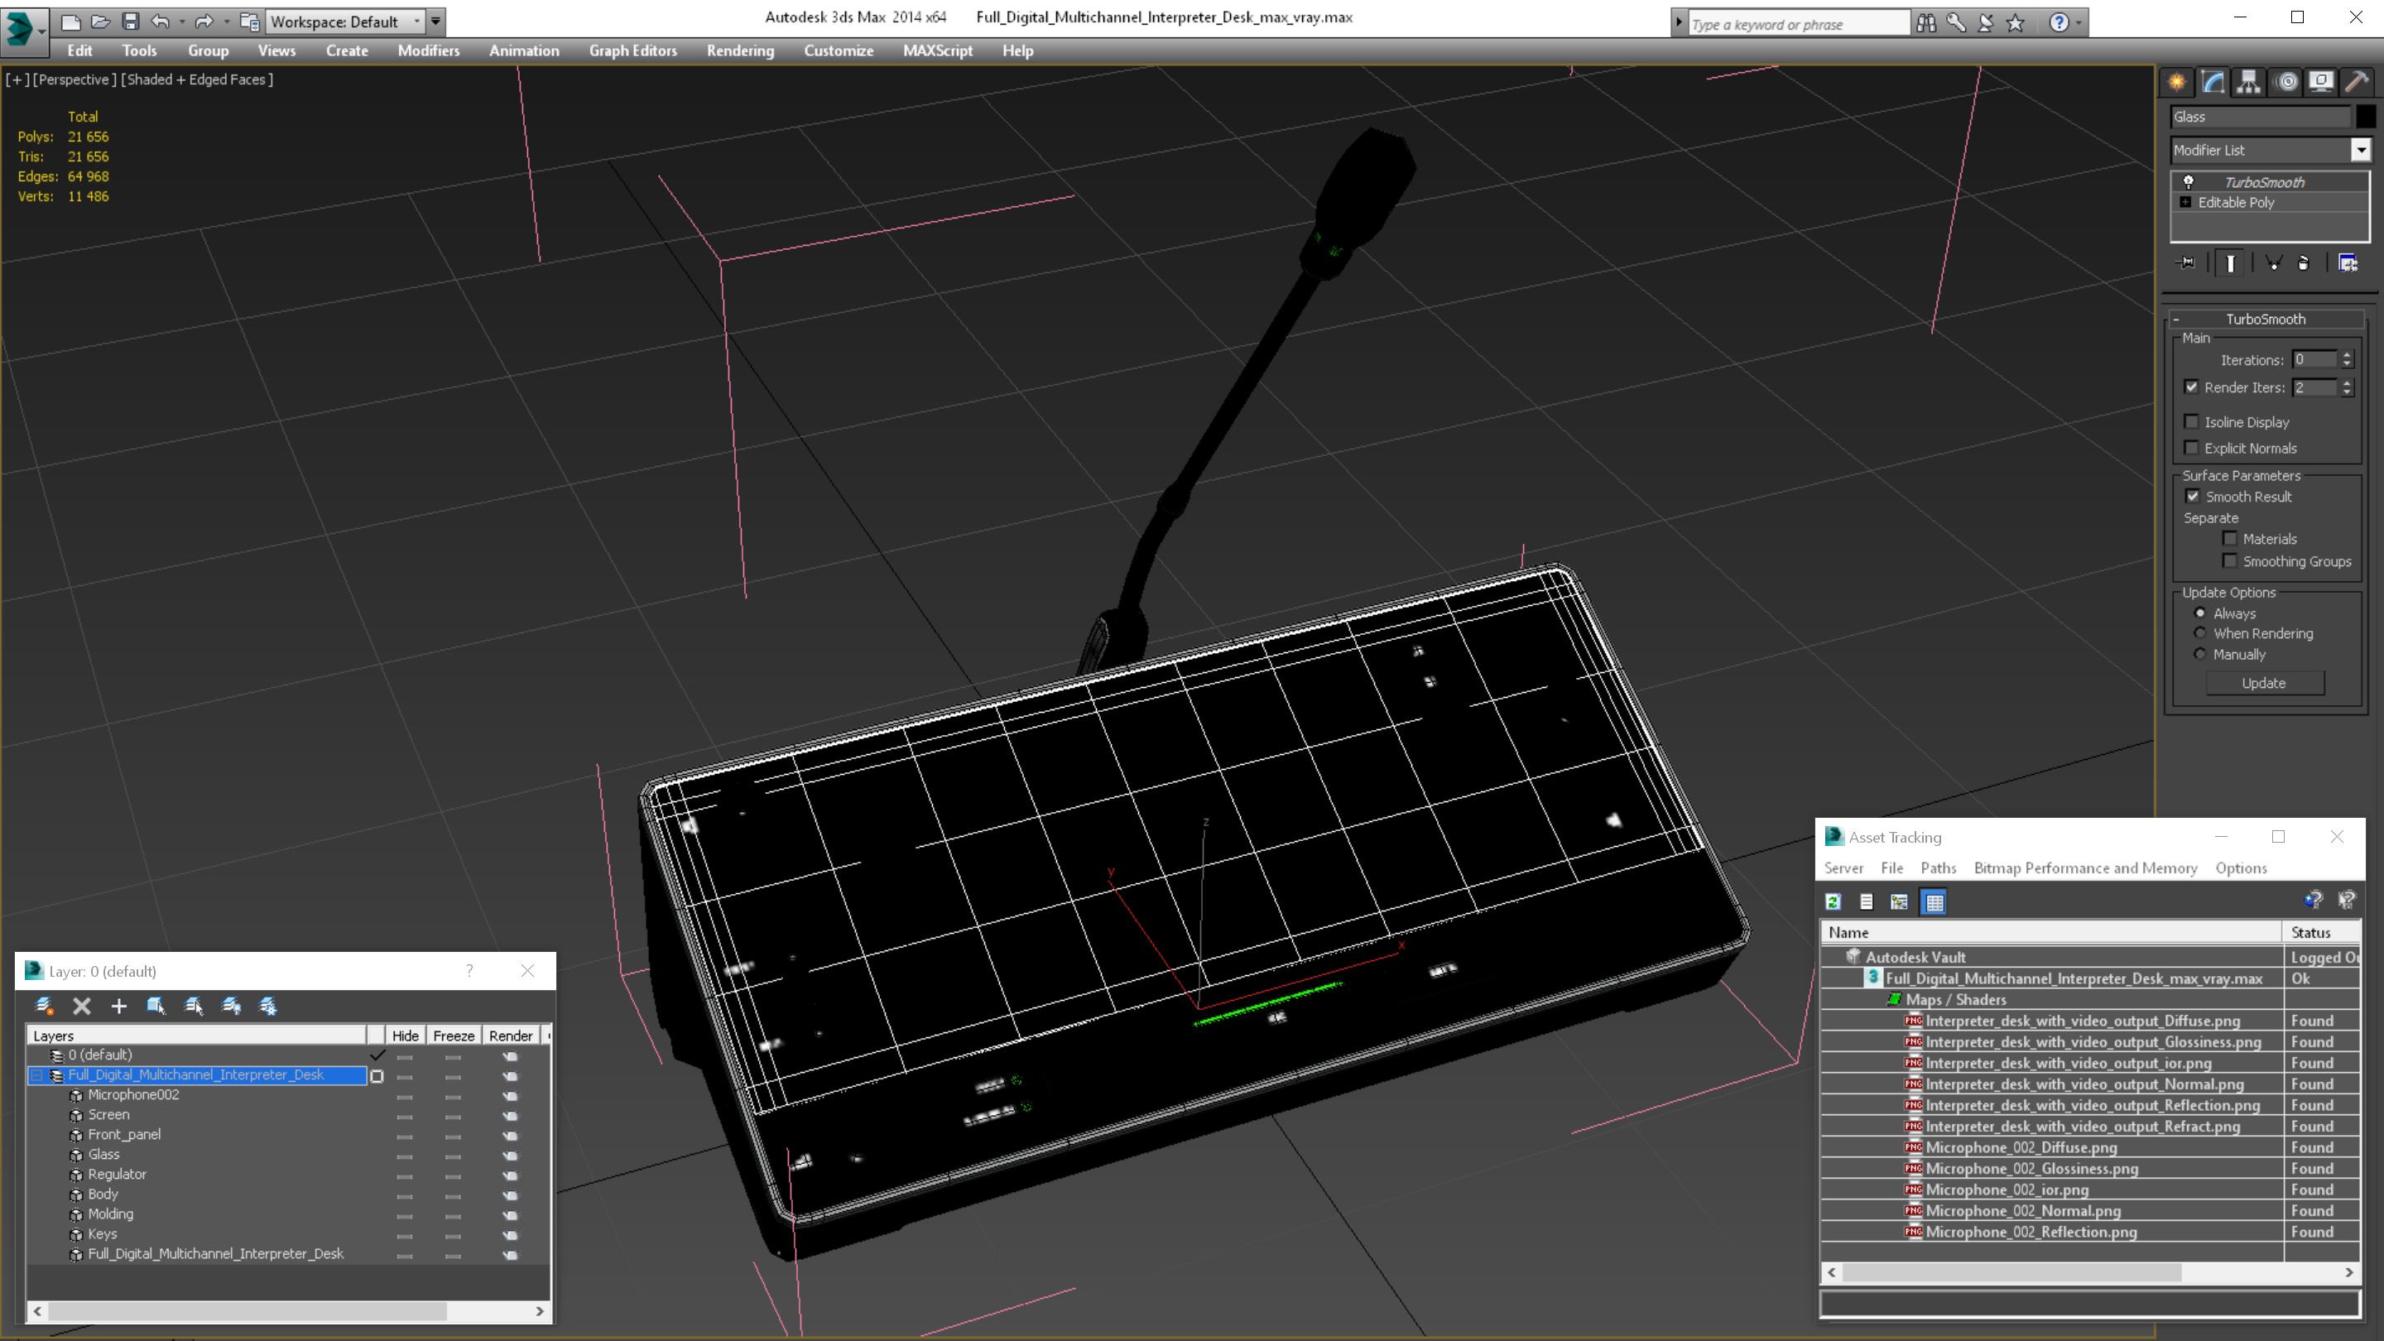Remove modifier from stack trash icon
Viewport: 2384px width, 1341px height.
[x=2304, y=263]
